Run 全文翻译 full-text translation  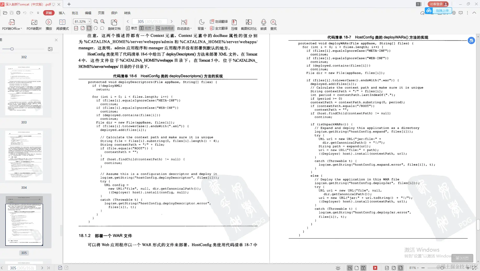(x=219, y=28)
